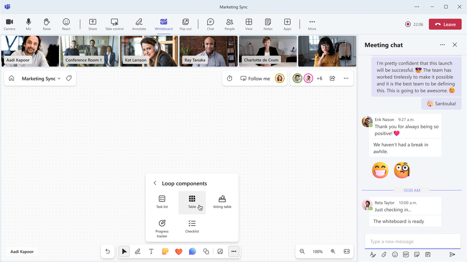The image size is (467, 262).
Task: Insert a Voting table Loop component
Action: 222,202
